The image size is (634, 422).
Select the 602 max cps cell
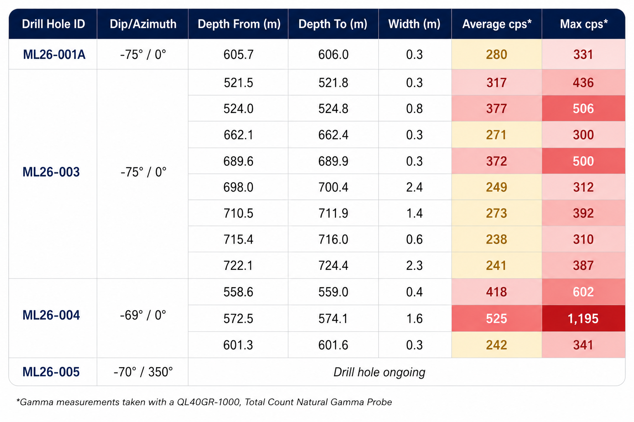point(583,292)
